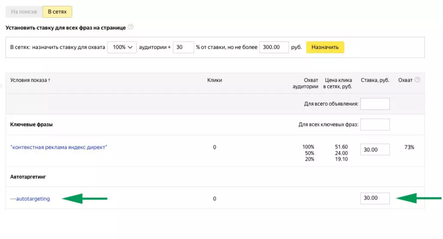Click the 51.60 click price value
Image resolution: width=443 pixels, height=239 pixels.
[341, 147]
